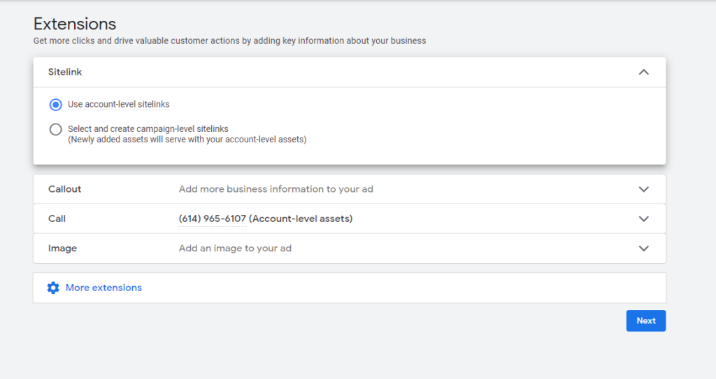Select Use account-level sitelinks radio button
Screen dimensions: 716x379
tap(56, 105)
